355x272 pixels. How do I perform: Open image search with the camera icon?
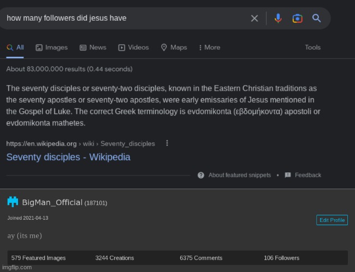(297, 19)
